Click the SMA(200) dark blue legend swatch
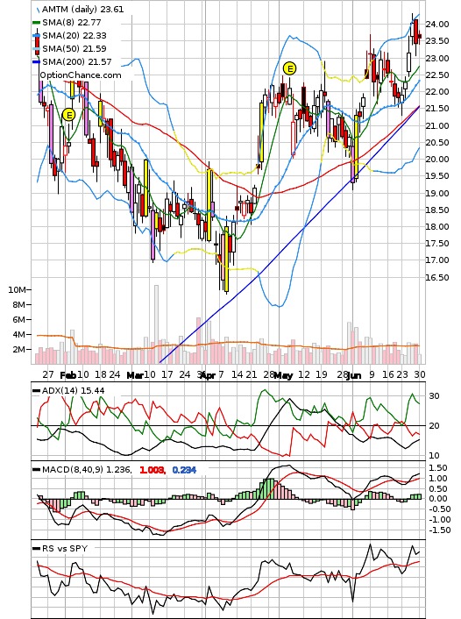Screen dimensions: 461x619 36,61
